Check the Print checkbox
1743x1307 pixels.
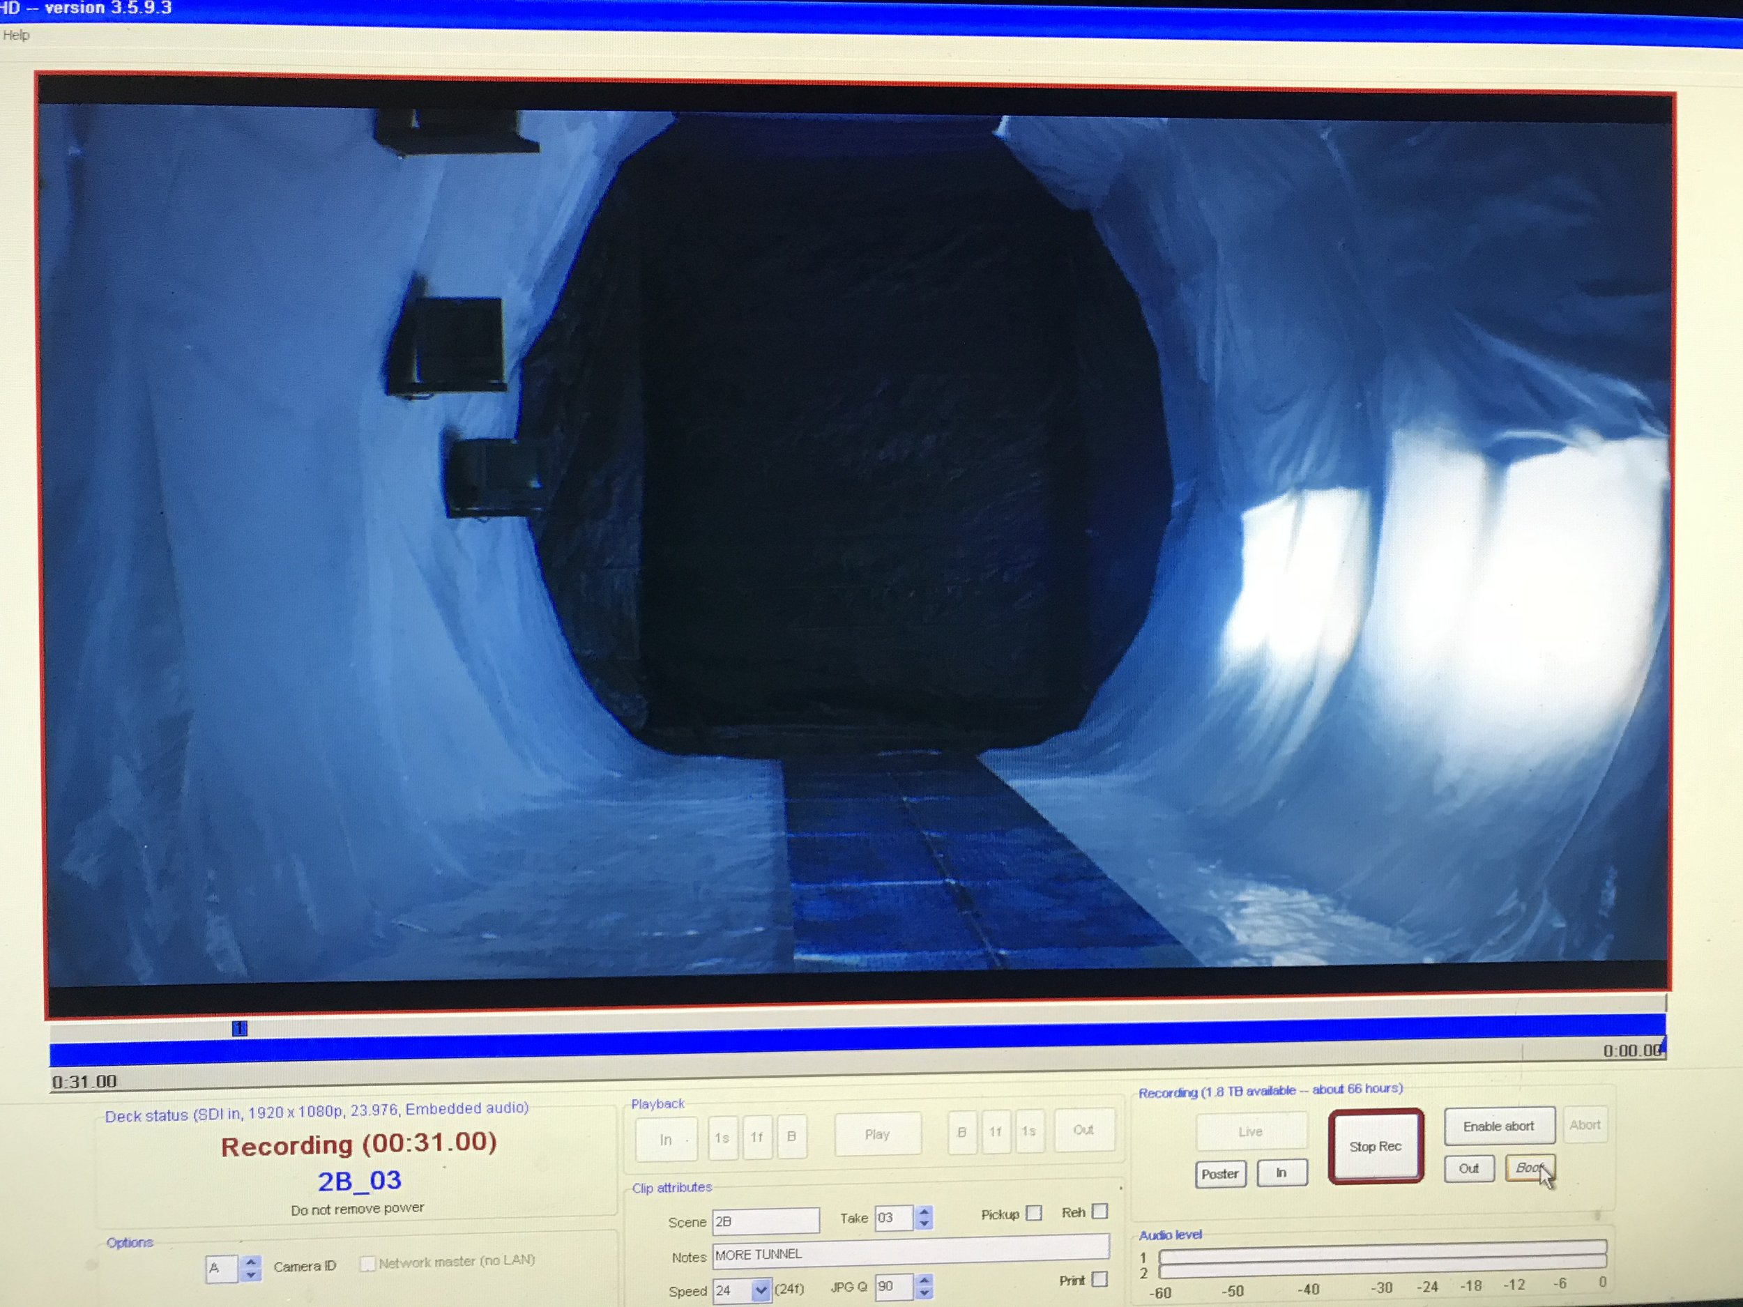(x=1100, y=1279)
